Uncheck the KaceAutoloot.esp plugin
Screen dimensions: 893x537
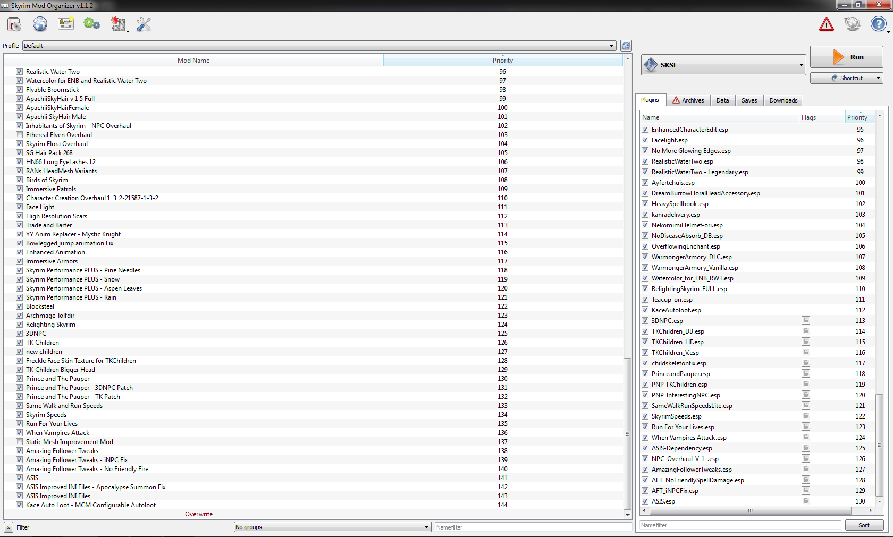[645, 310]
